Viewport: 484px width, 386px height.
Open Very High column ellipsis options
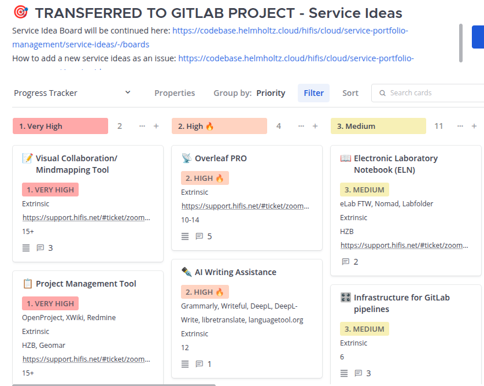pos(142,126)
